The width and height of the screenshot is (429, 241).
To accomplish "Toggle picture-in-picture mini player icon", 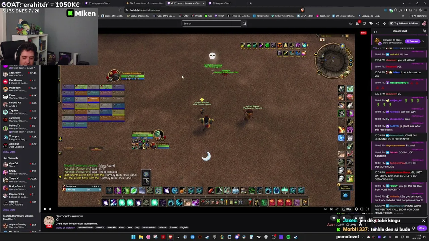I will tap(325, 209).
